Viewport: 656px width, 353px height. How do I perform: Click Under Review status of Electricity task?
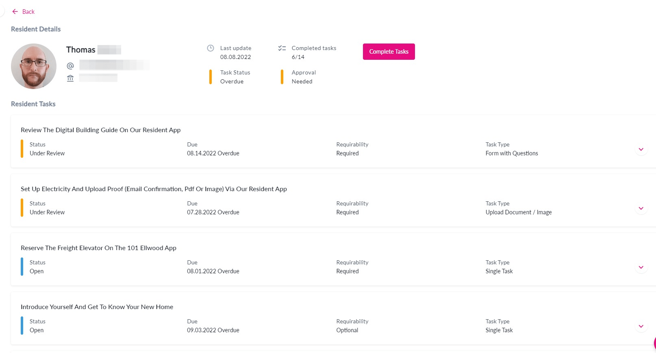pos(47,212)
